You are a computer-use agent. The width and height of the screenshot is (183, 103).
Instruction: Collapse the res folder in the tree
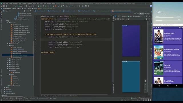(x=6, y=21)
